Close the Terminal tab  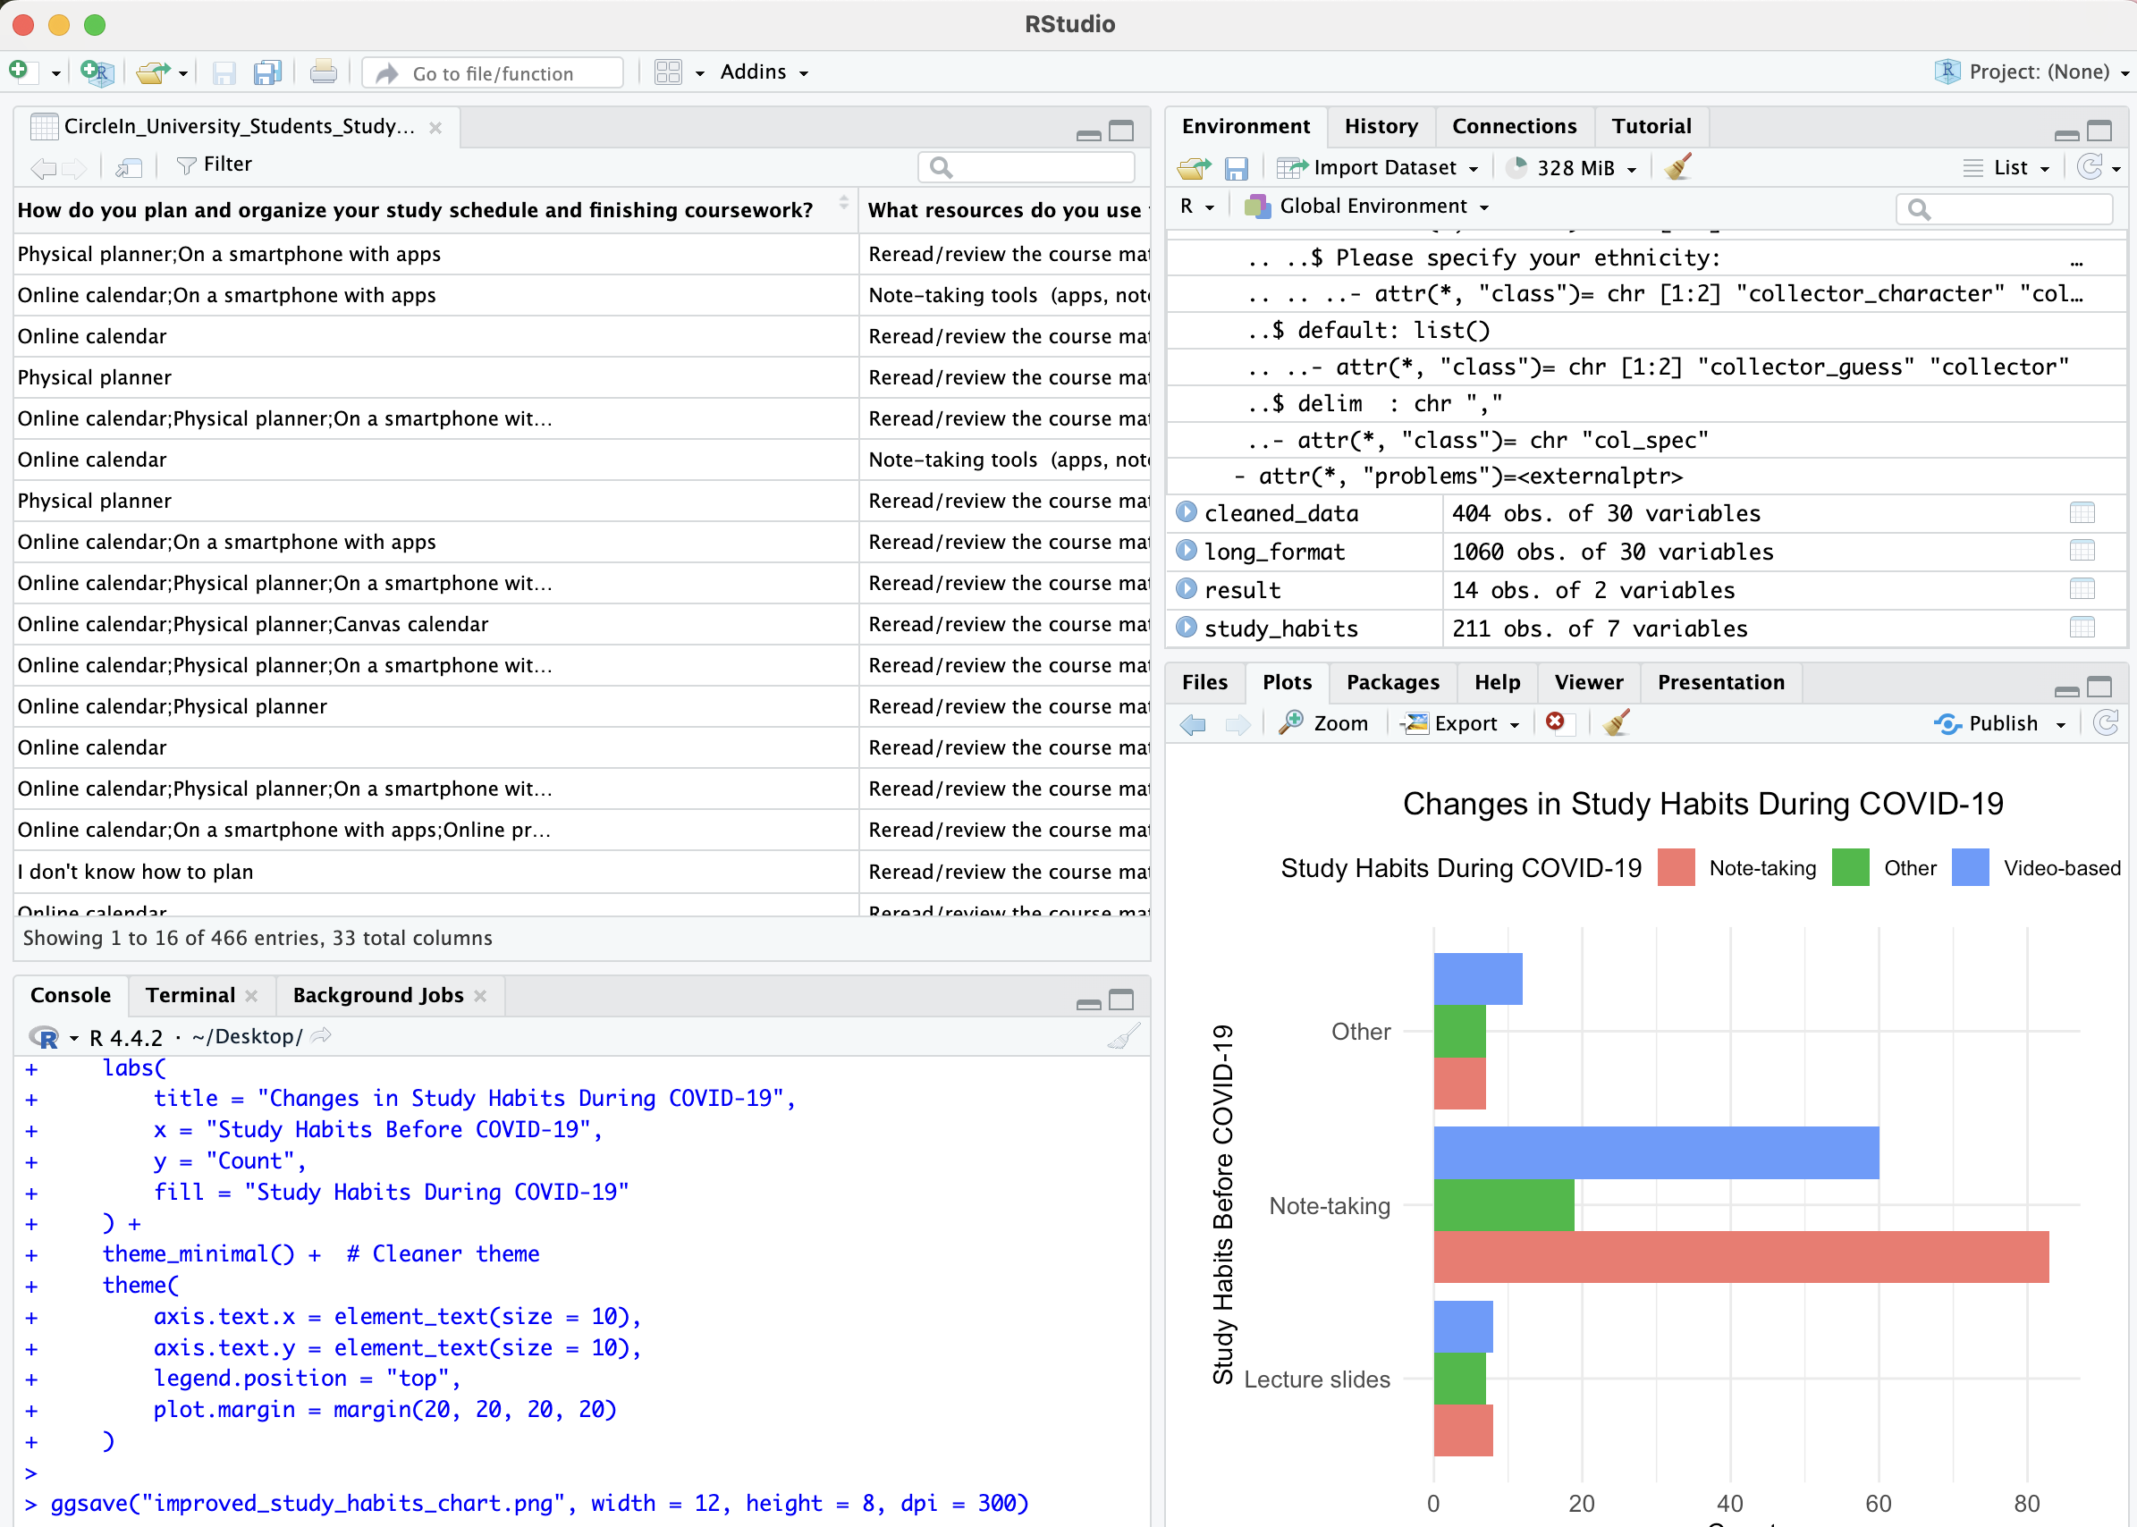point(251,996)
